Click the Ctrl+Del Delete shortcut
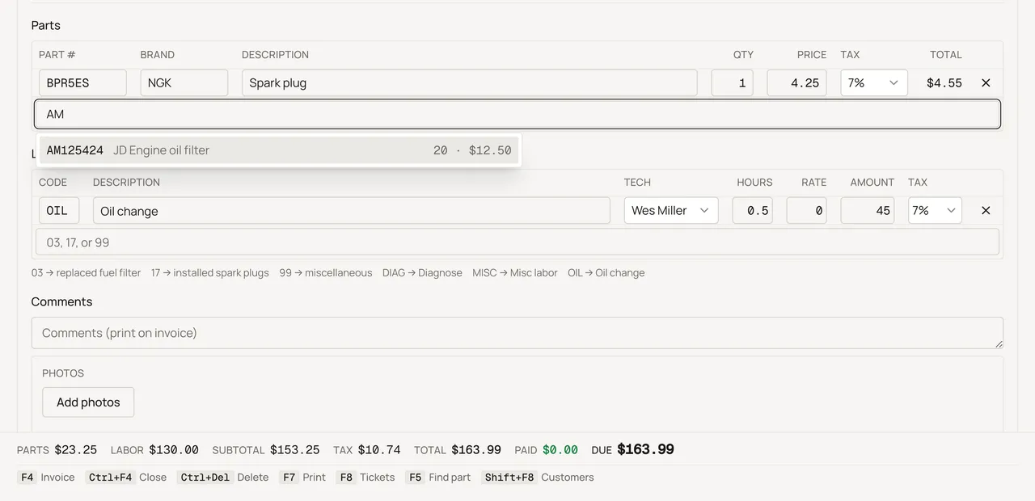 [x=223, y=478]
